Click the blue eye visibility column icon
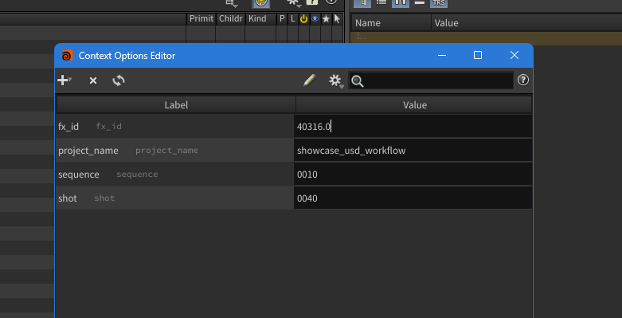Viewport: 622px width, 318px height. tap(315, 18)
